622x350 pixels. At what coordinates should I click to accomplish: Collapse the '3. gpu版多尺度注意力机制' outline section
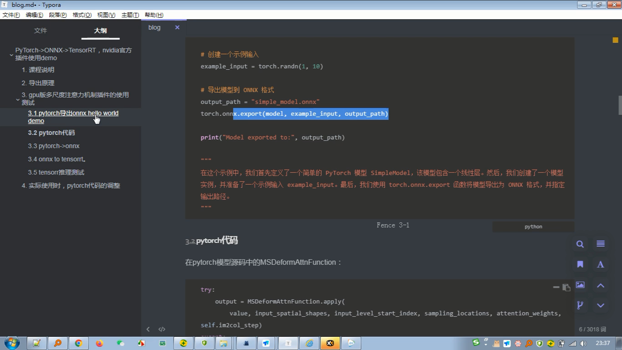(x=18, y=99)
